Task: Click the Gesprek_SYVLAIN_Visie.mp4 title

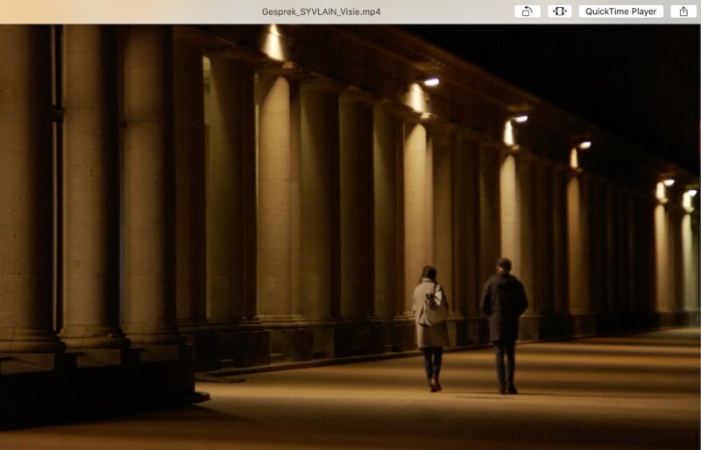Action: point(321,11)
